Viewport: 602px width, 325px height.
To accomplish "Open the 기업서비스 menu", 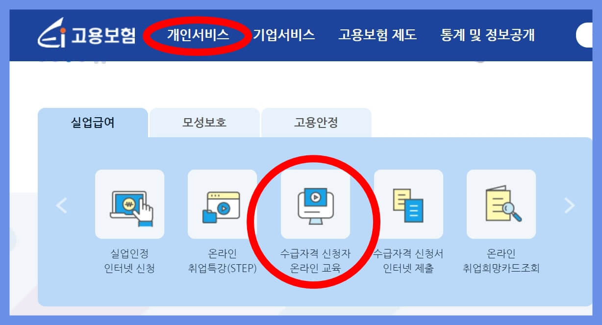I will point(285,35).
